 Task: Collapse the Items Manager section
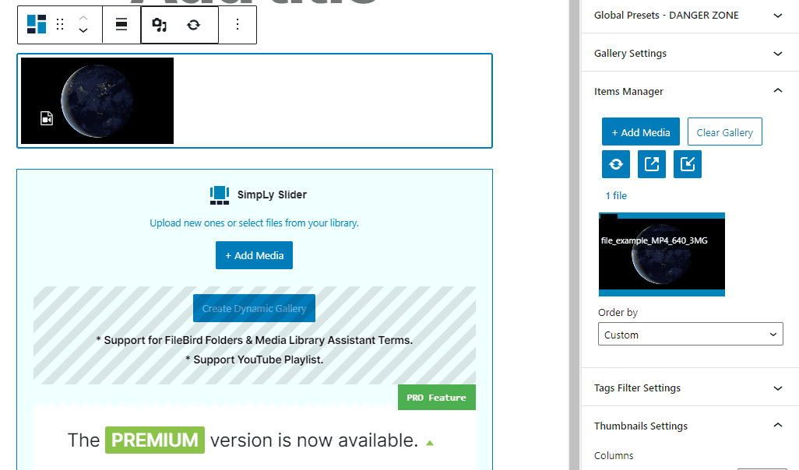(x=690, y=91)
